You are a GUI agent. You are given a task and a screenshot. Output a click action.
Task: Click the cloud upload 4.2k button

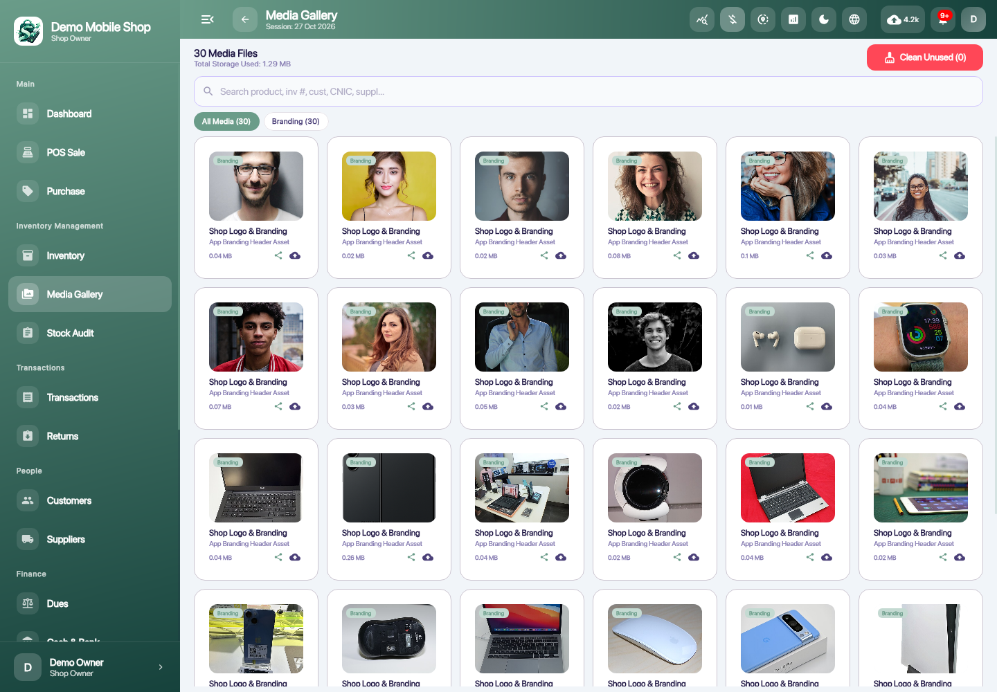pyautogui.click(x=903, y=19)
